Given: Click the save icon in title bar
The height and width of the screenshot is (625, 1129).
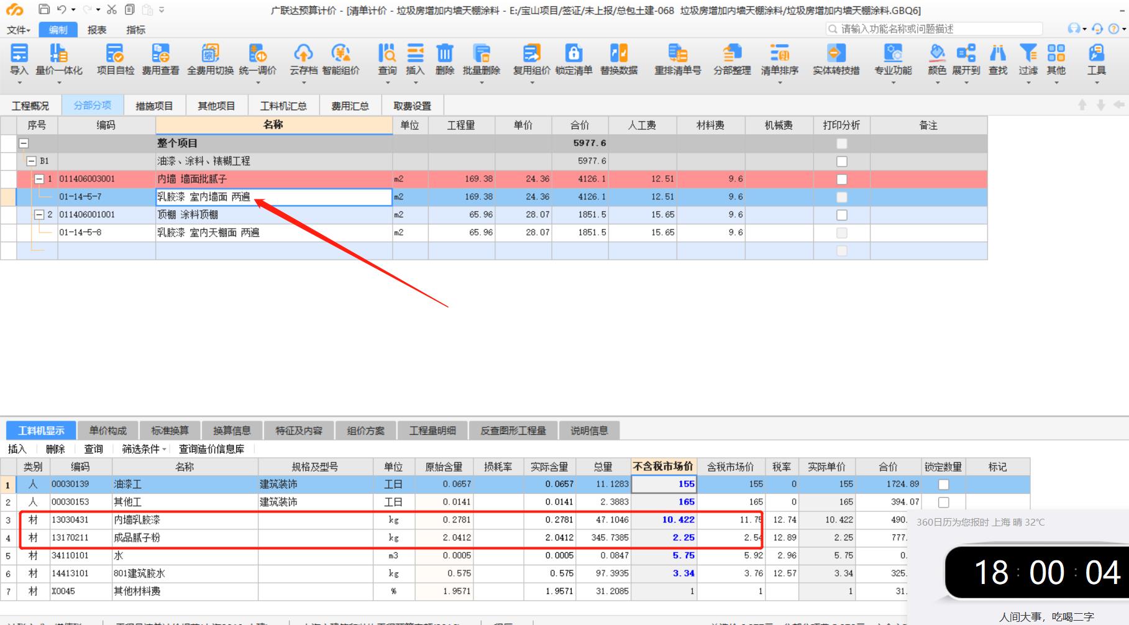Looking at the screenshot, I should tap(43, 9).
